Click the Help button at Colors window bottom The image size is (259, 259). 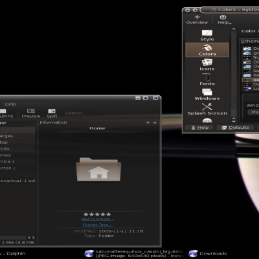199,128
